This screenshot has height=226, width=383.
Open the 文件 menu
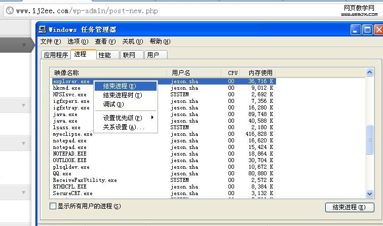click(50, 42)
